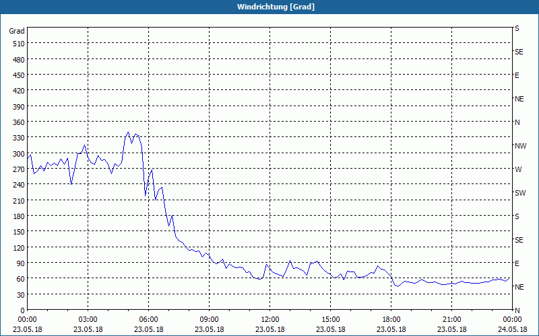Click the 390 y-axis value
This screenshot has width=539, height=336.
pos(19,107)
